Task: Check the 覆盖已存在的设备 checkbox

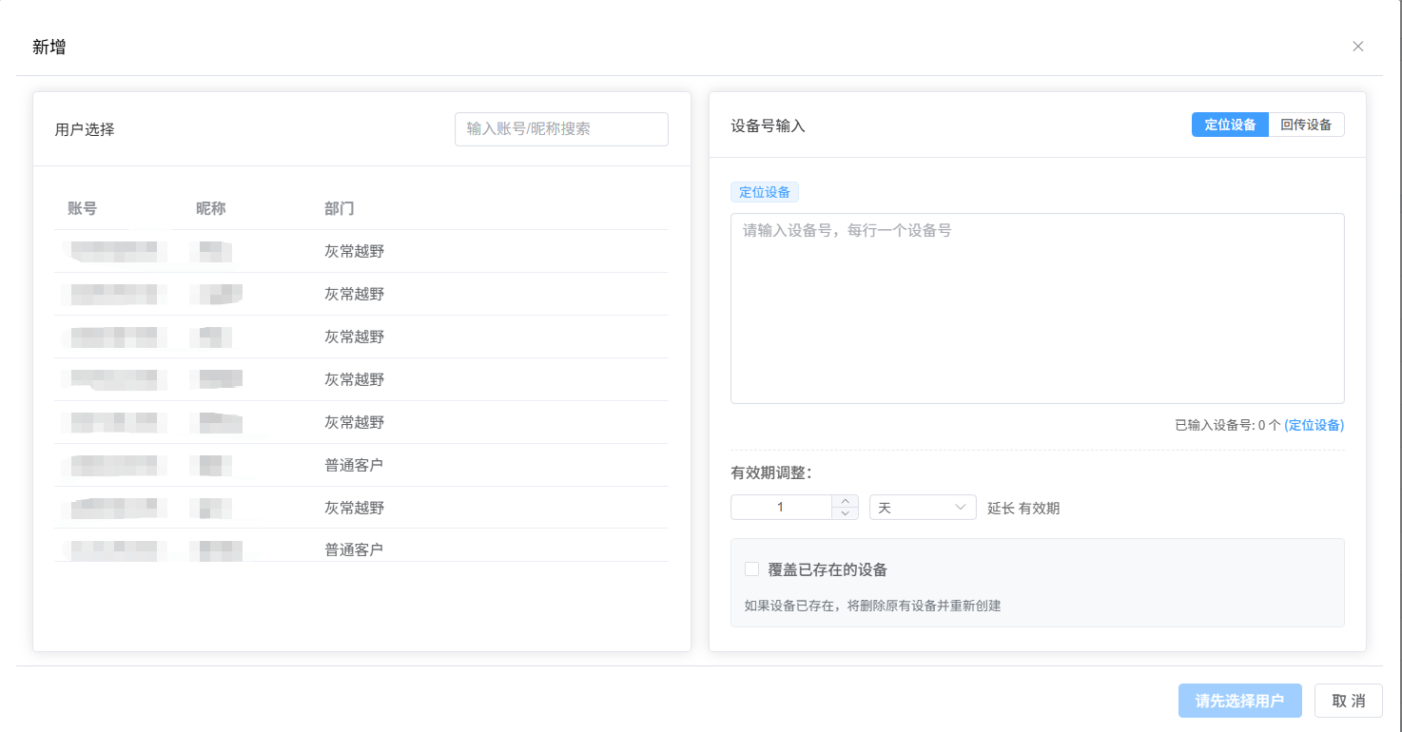Action: coord(750,568)
